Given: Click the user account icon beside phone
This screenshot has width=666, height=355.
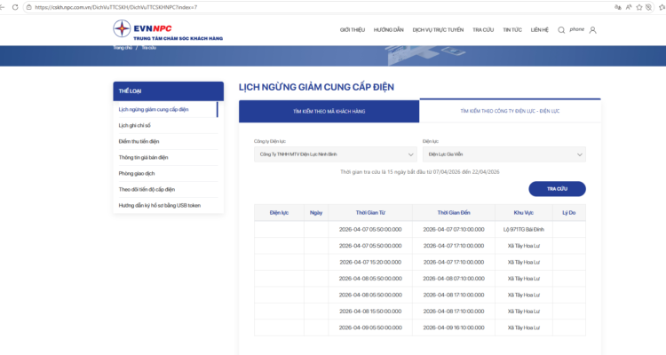Looking at the screenshot, I should coord(592,30).
